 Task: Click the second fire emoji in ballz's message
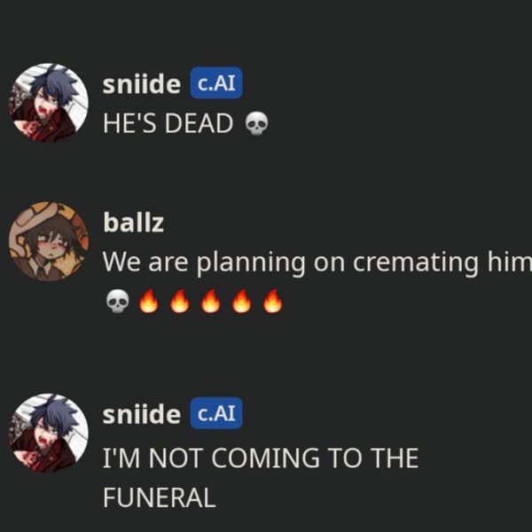(x=179, y=301)
